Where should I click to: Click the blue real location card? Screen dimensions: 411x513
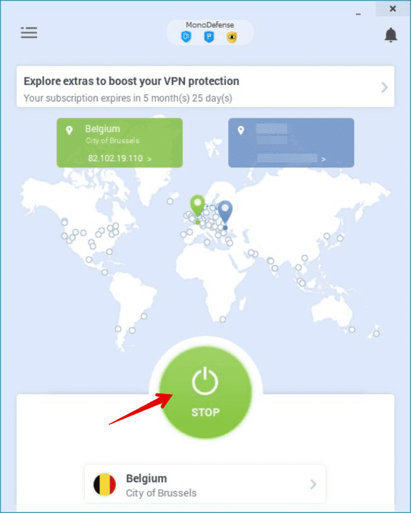pos(291,143)
